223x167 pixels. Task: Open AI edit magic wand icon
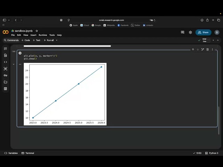click(203, 49)
